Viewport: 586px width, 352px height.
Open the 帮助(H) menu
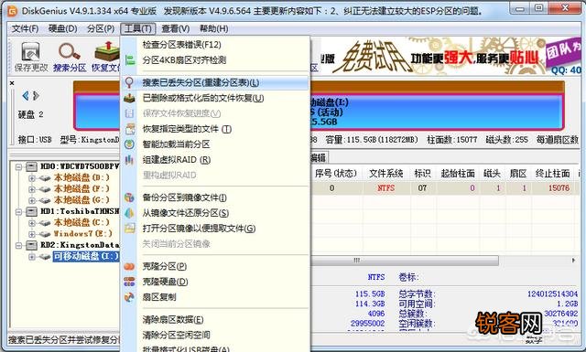213,28
